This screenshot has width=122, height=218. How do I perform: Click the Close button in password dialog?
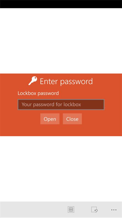(x=72, y=119)
